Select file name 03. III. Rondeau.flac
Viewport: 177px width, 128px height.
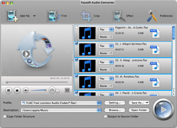127,77
